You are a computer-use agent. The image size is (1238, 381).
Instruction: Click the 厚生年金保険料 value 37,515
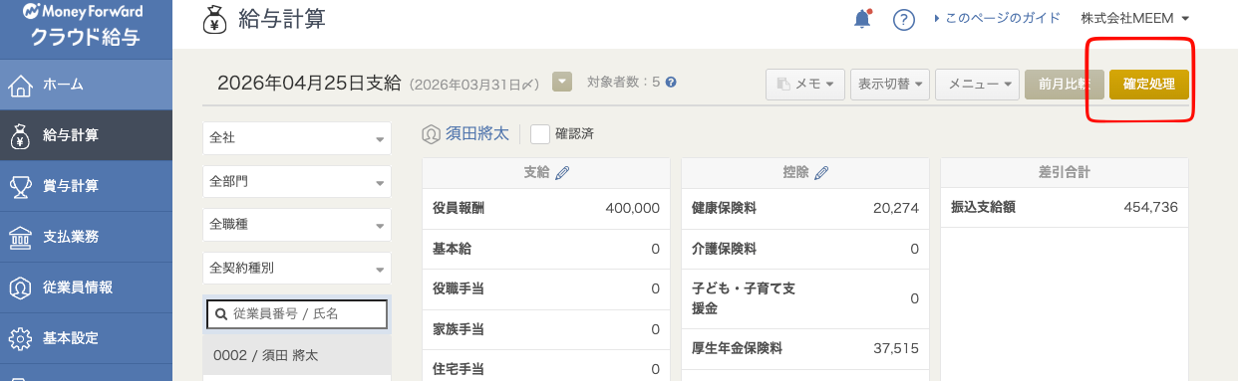(895, 348)
